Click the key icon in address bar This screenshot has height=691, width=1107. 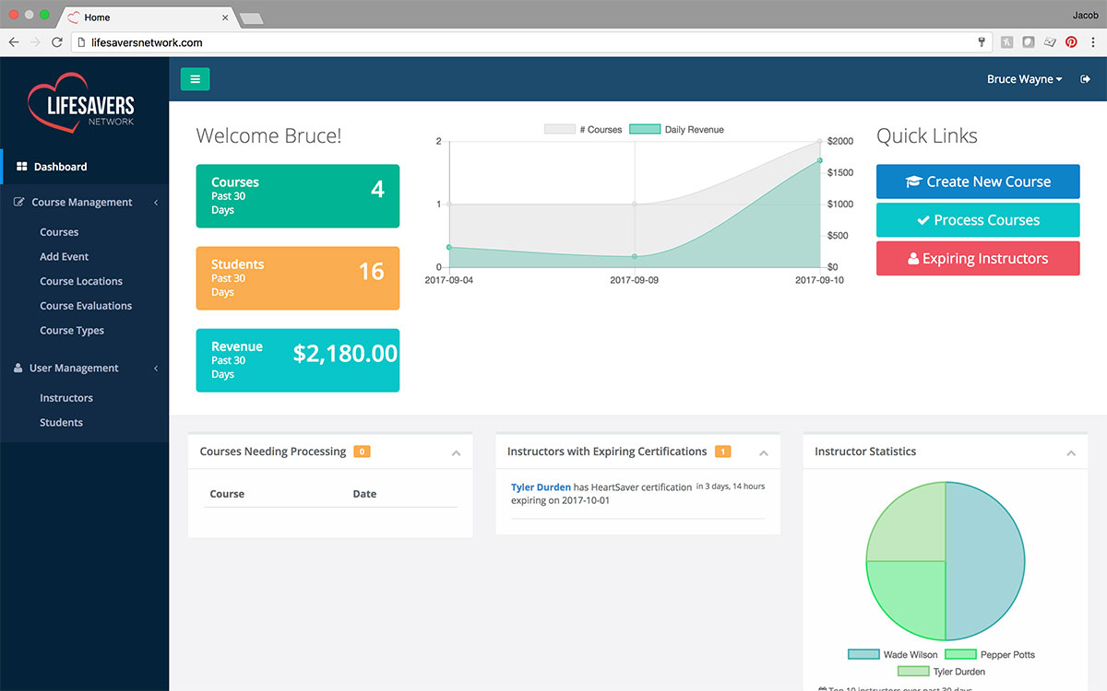coord(982,42)
